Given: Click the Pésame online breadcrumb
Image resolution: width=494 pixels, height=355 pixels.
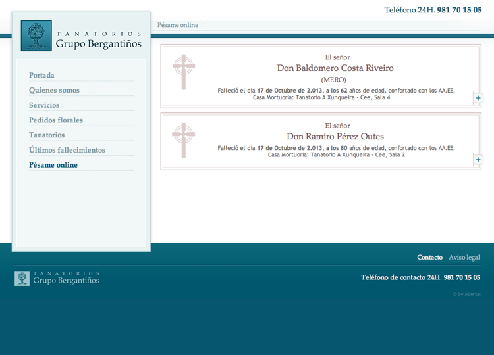Looking at the screenshot, I should click(x=178, y=25).
